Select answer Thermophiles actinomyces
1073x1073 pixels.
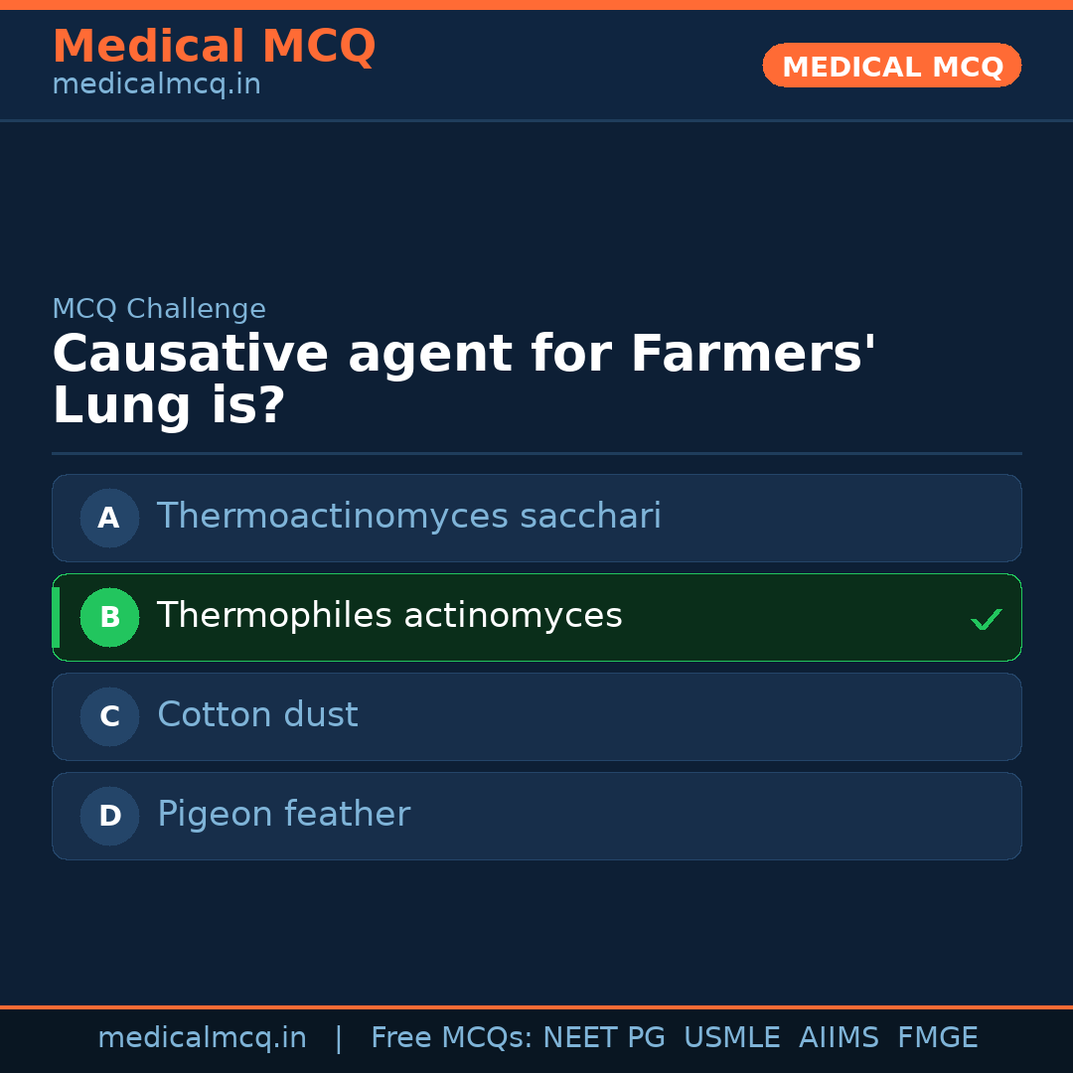click(389, 616)
